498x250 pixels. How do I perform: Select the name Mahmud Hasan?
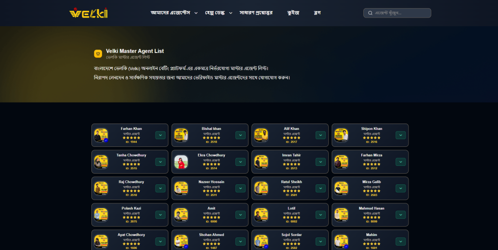click(372, 208)
